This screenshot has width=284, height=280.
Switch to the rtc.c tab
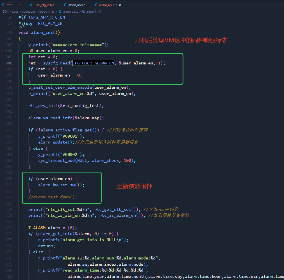13,5
